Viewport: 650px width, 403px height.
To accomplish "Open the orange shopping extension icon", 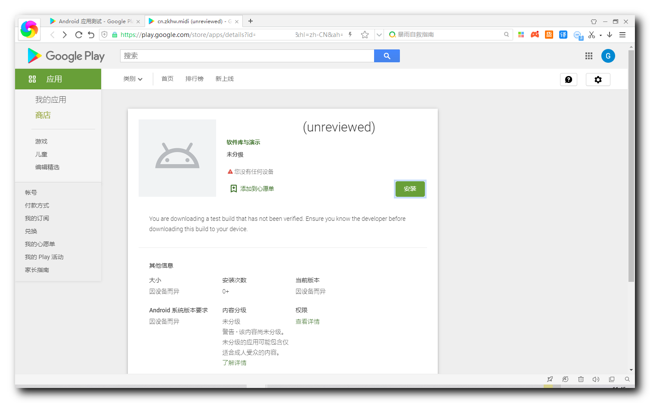I will 549,35.
